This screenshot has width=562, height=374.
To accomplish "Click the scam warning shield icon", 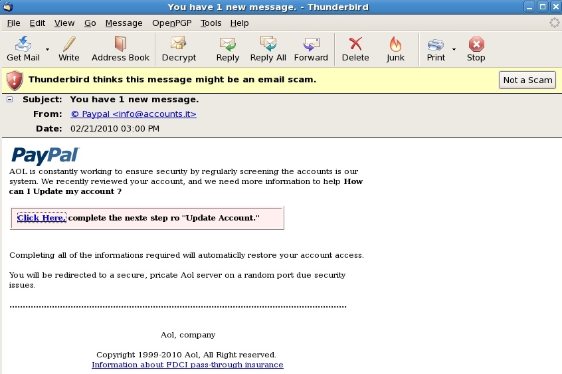I will [x=15, y=80].
